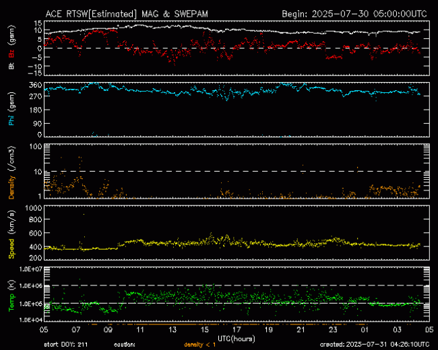Click the '1.0E+05' tick on the Temp axis

(x=31, y=304)
